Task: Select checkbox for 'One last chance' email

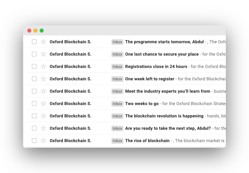Action: click(34, 54)
